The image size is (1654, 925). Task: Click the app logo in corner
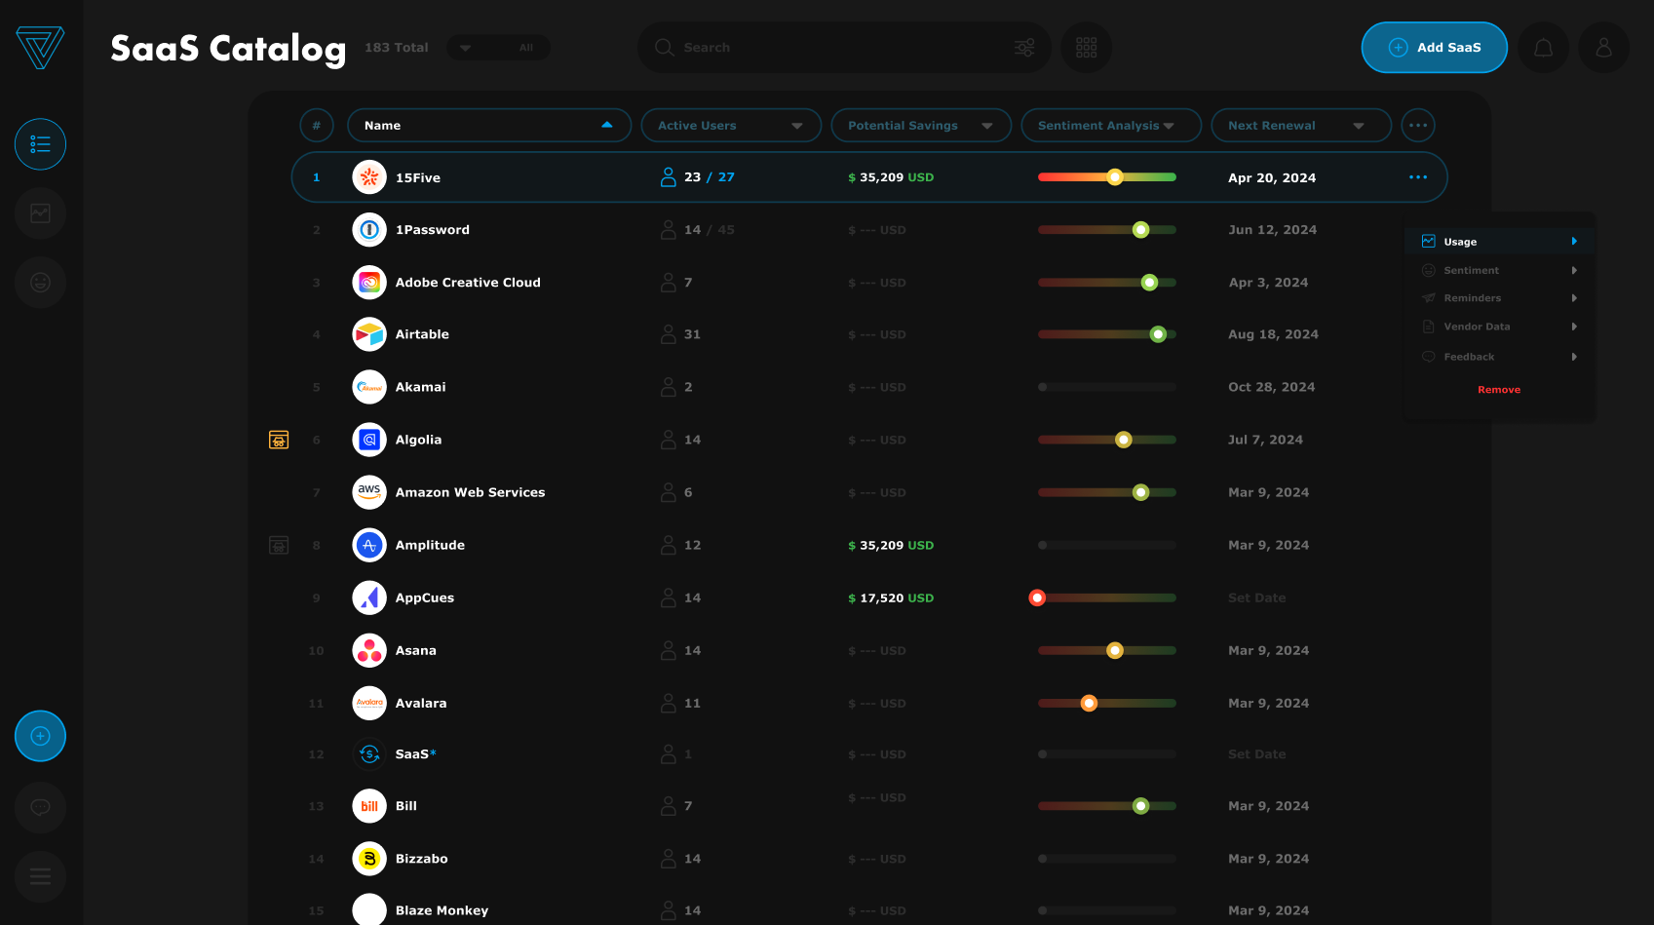[x=40, y=47]
